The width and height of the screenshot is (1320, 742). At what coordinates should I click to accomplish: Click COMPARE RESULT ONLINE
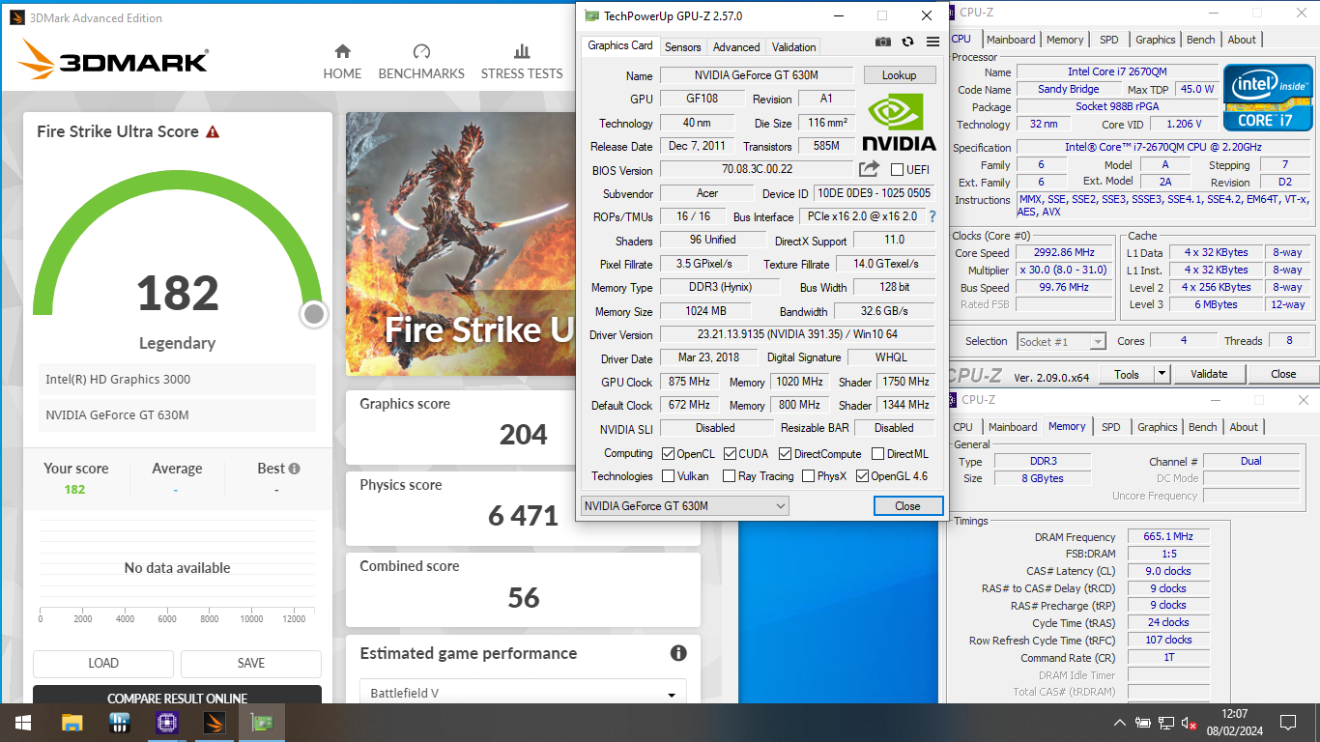177,696
